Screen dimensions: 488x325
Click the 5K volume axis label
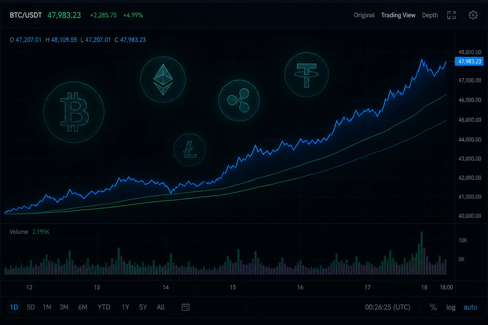pyautogui.click(x=461, y=259)
